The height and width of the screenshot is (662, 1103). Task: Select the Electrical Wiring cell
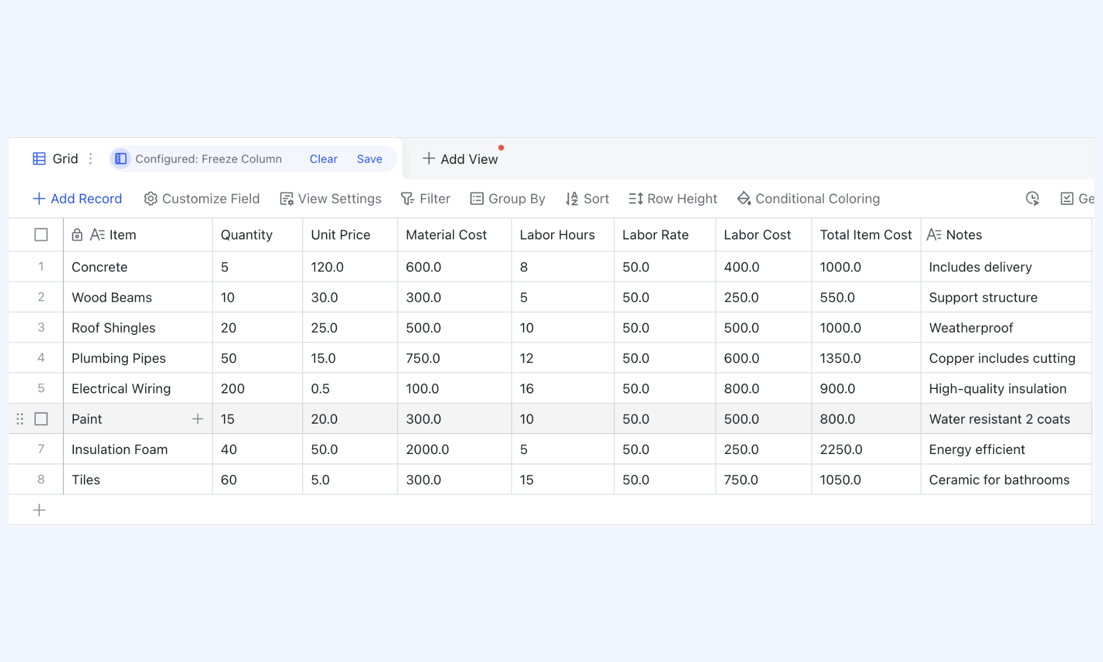(138, 388)
